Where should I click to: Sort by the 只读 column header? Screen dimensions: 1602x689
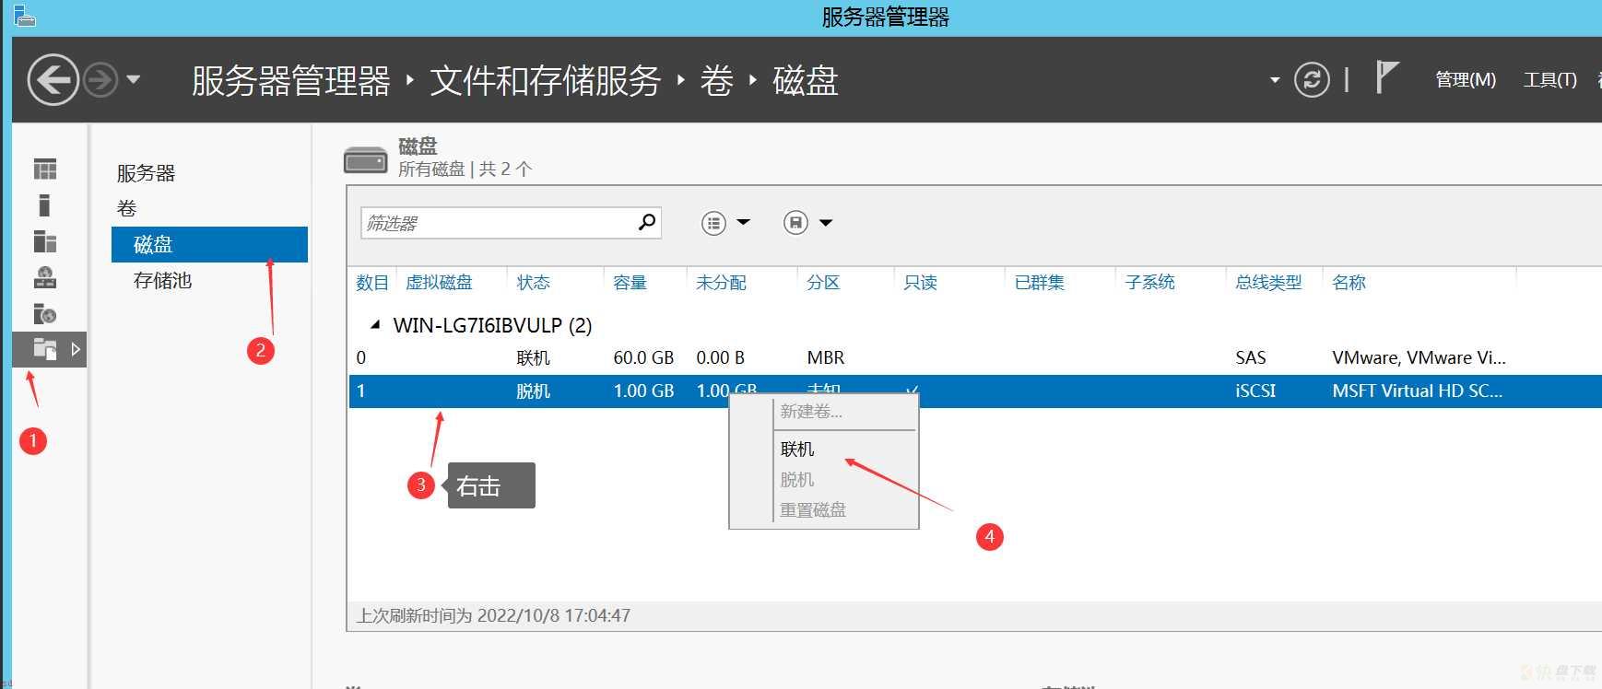coord(920,282)
